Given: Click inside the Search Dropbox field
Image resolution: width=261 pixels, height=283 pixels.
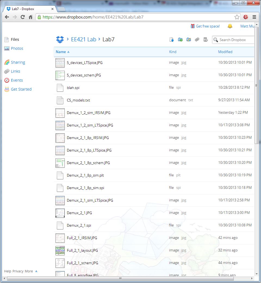Looking at the screenshot, I should click(x=234, y=40).
